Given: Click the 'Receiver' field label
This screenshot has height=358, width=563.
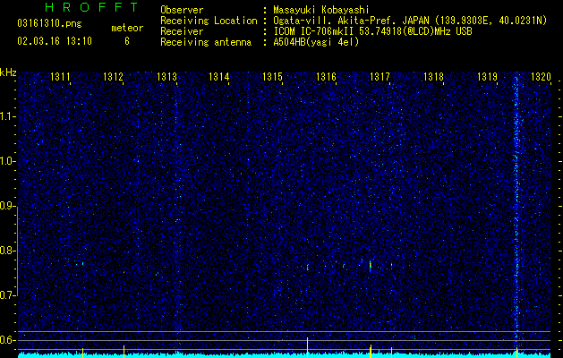Looking at the screenshot, I should coord(182,31).
